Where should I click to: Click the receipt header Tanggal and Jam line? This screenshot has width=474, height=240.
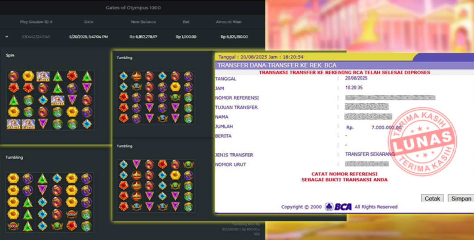click(x=261, y=57)
